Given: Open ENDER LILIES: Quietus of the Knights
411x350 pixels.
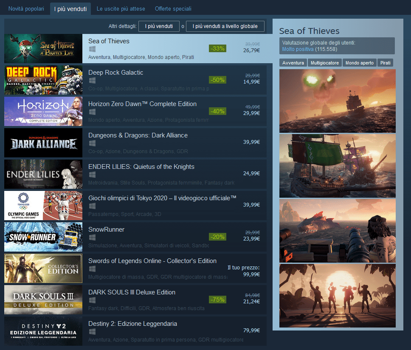Looking at the screenshot, I should coord(141,167).
